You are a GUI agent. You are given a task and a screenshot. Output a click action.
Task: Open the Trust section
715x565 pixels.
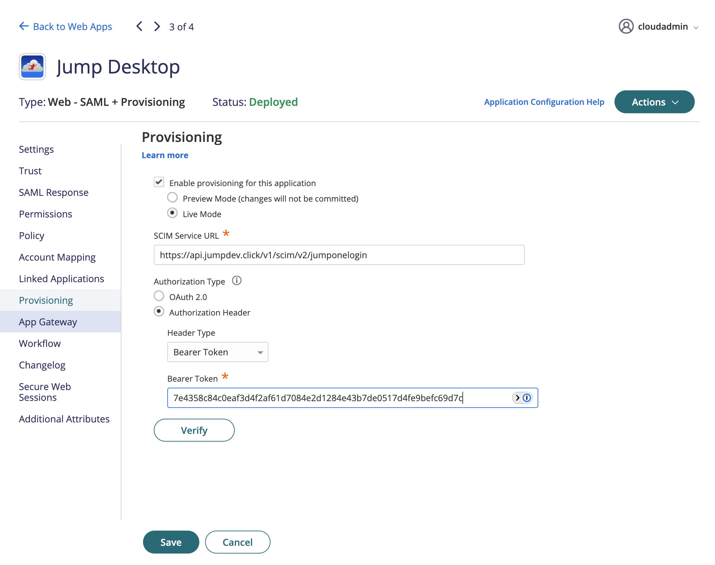[30, 171]
